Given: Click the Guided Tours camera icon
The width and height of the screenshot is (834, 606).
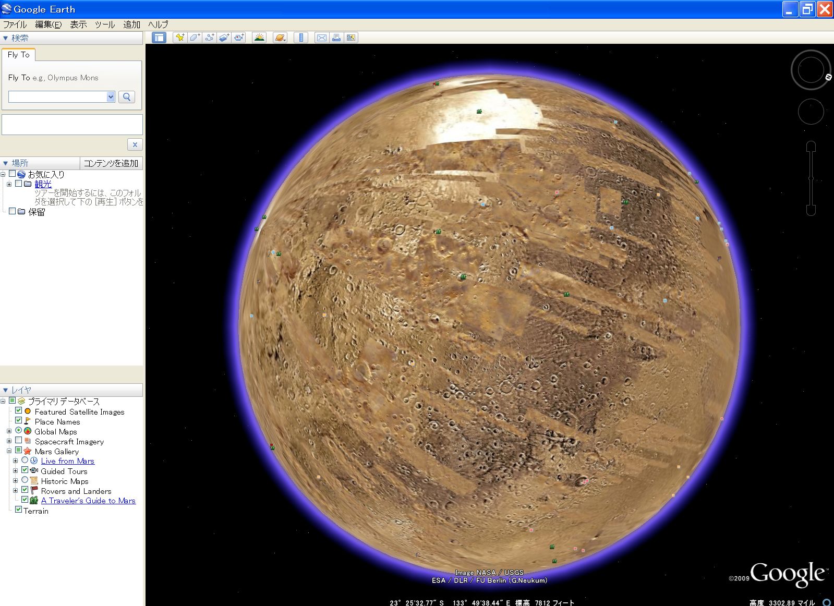Looking at the screenshot, I should coord(34,471).
